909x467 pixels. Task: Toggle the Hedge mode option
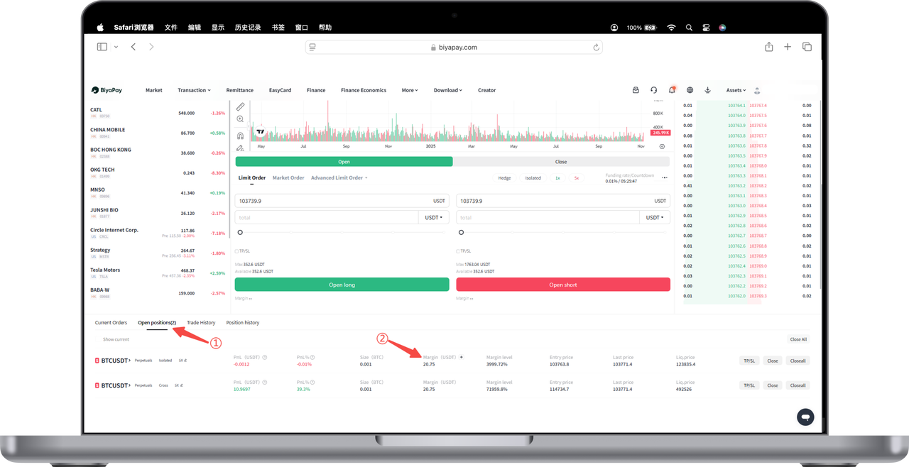click(x=504, y=178)
